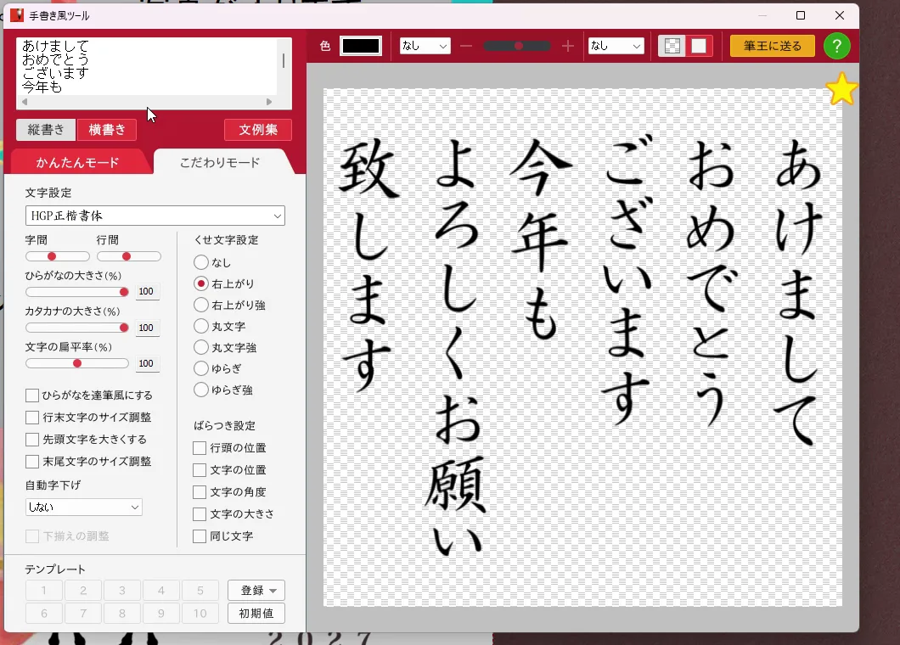Click the 文字の扁平率 value field
The width and height of the screenshot is (900, 645).
click(147, 363)
